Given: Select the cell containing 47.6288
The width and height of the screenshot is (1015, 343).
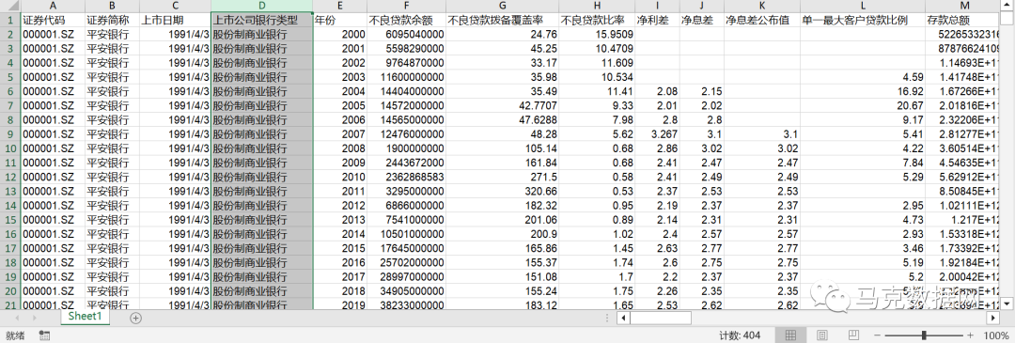Looking at the screenshot, I should 503,119.
